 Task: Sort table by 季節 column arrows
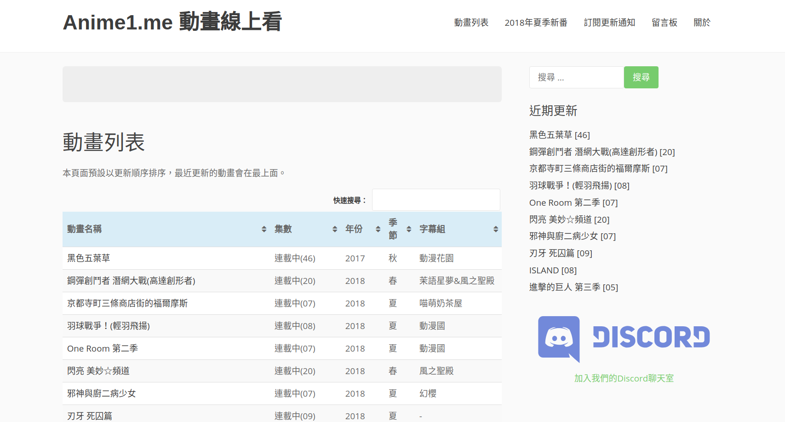(409, 229)
